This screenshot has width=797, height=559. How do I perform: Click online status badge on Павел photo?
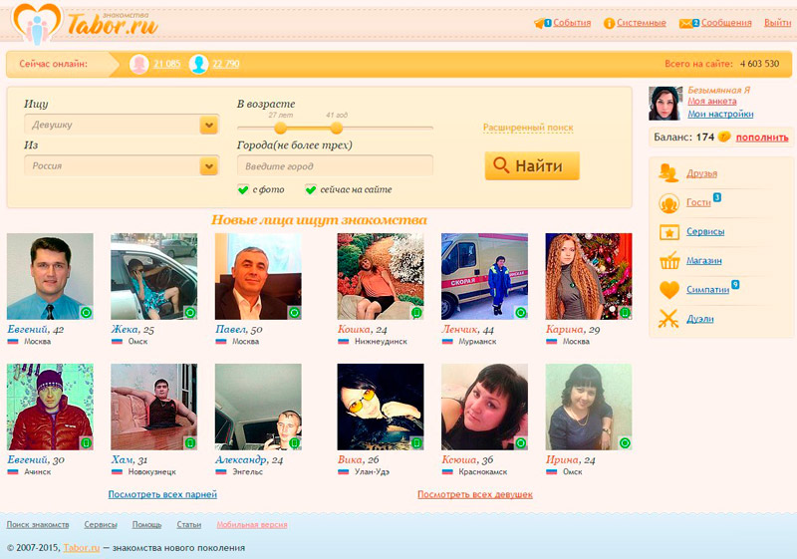click(294, 313)
